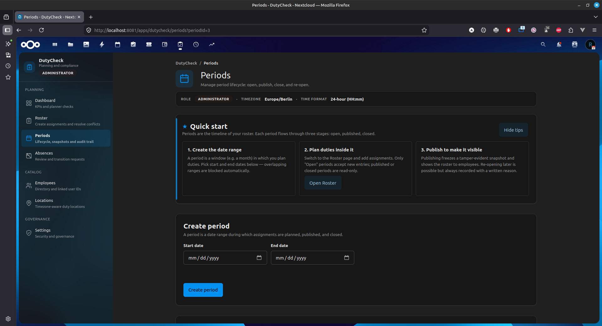Image resolution: width=602 pixels, height=326 pixels.
Task: Go back to the previous page
Action: coord(19,30)
